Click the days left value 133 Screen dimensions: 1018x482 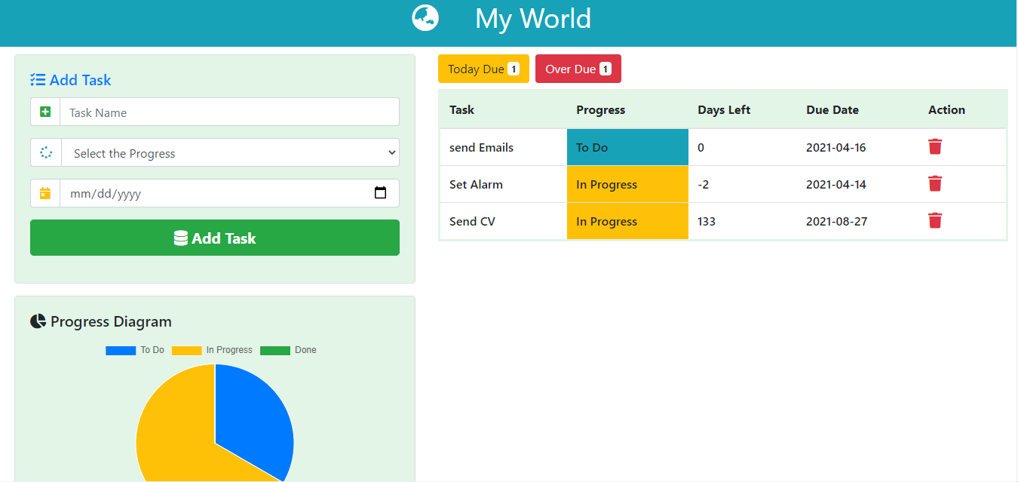tap(707, 221)
